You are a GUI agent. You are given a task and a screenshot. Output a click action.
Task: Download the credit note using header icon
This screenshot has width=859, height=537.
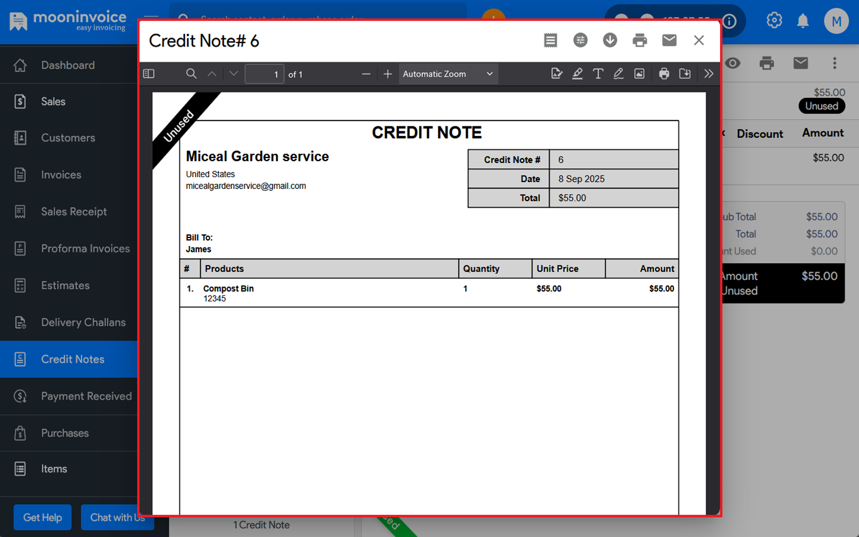click(x=610, y=40)
